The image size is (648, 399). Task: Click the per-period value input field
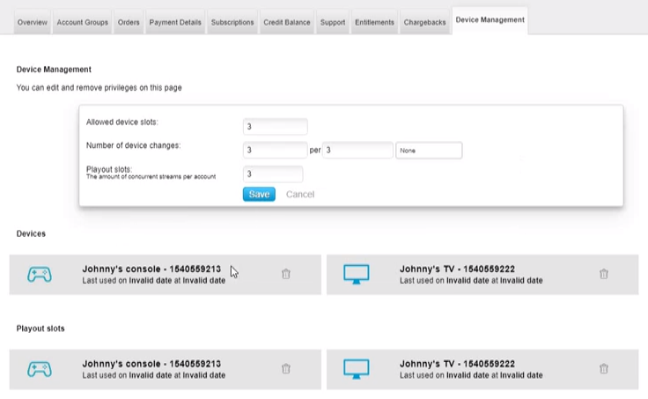[x=357, y=151]
